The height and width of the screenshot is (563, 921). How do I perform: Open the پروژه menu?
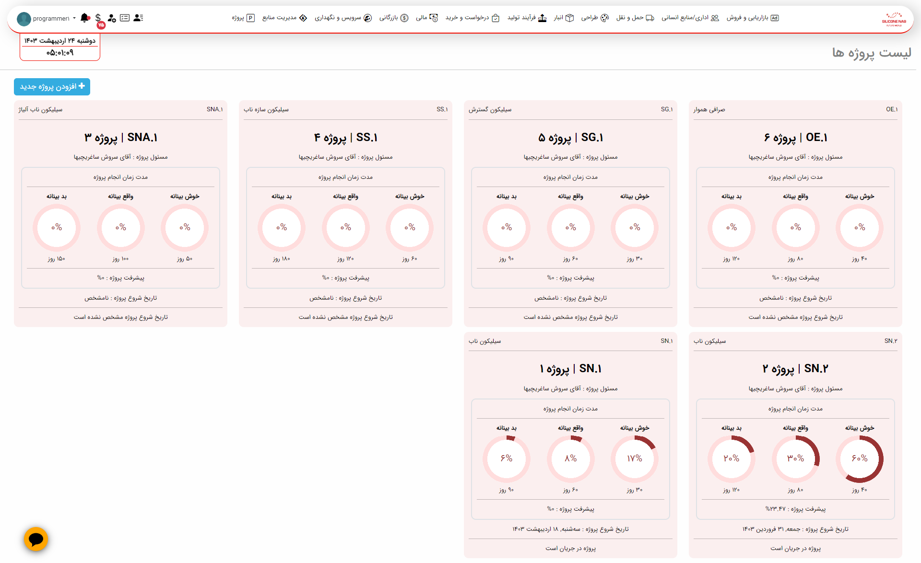(243, 18)
